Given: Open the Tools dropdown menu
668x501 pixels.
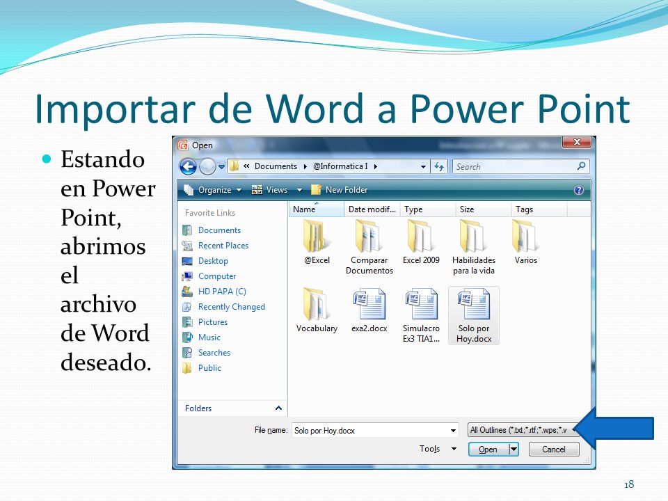Looking at the screenshot, I should click(438, 449).
